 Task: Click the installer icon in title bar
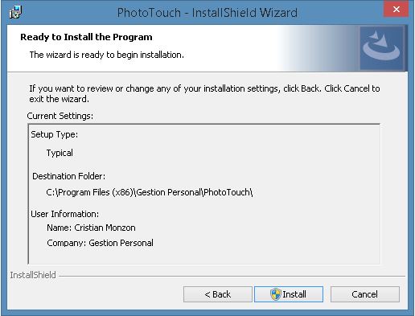(15, 13)
